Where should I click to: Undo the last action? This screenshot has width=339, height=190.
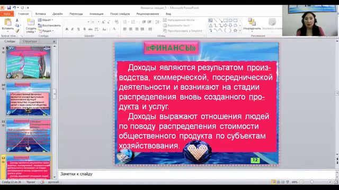coord(14,8)
